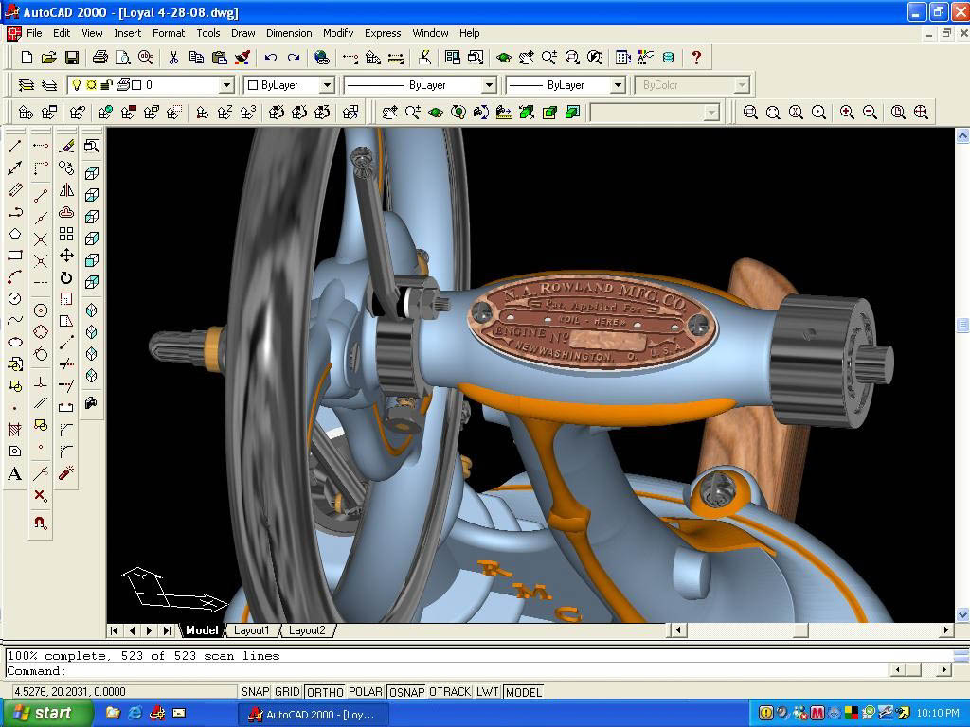Click the Explode tool icon

66,472
